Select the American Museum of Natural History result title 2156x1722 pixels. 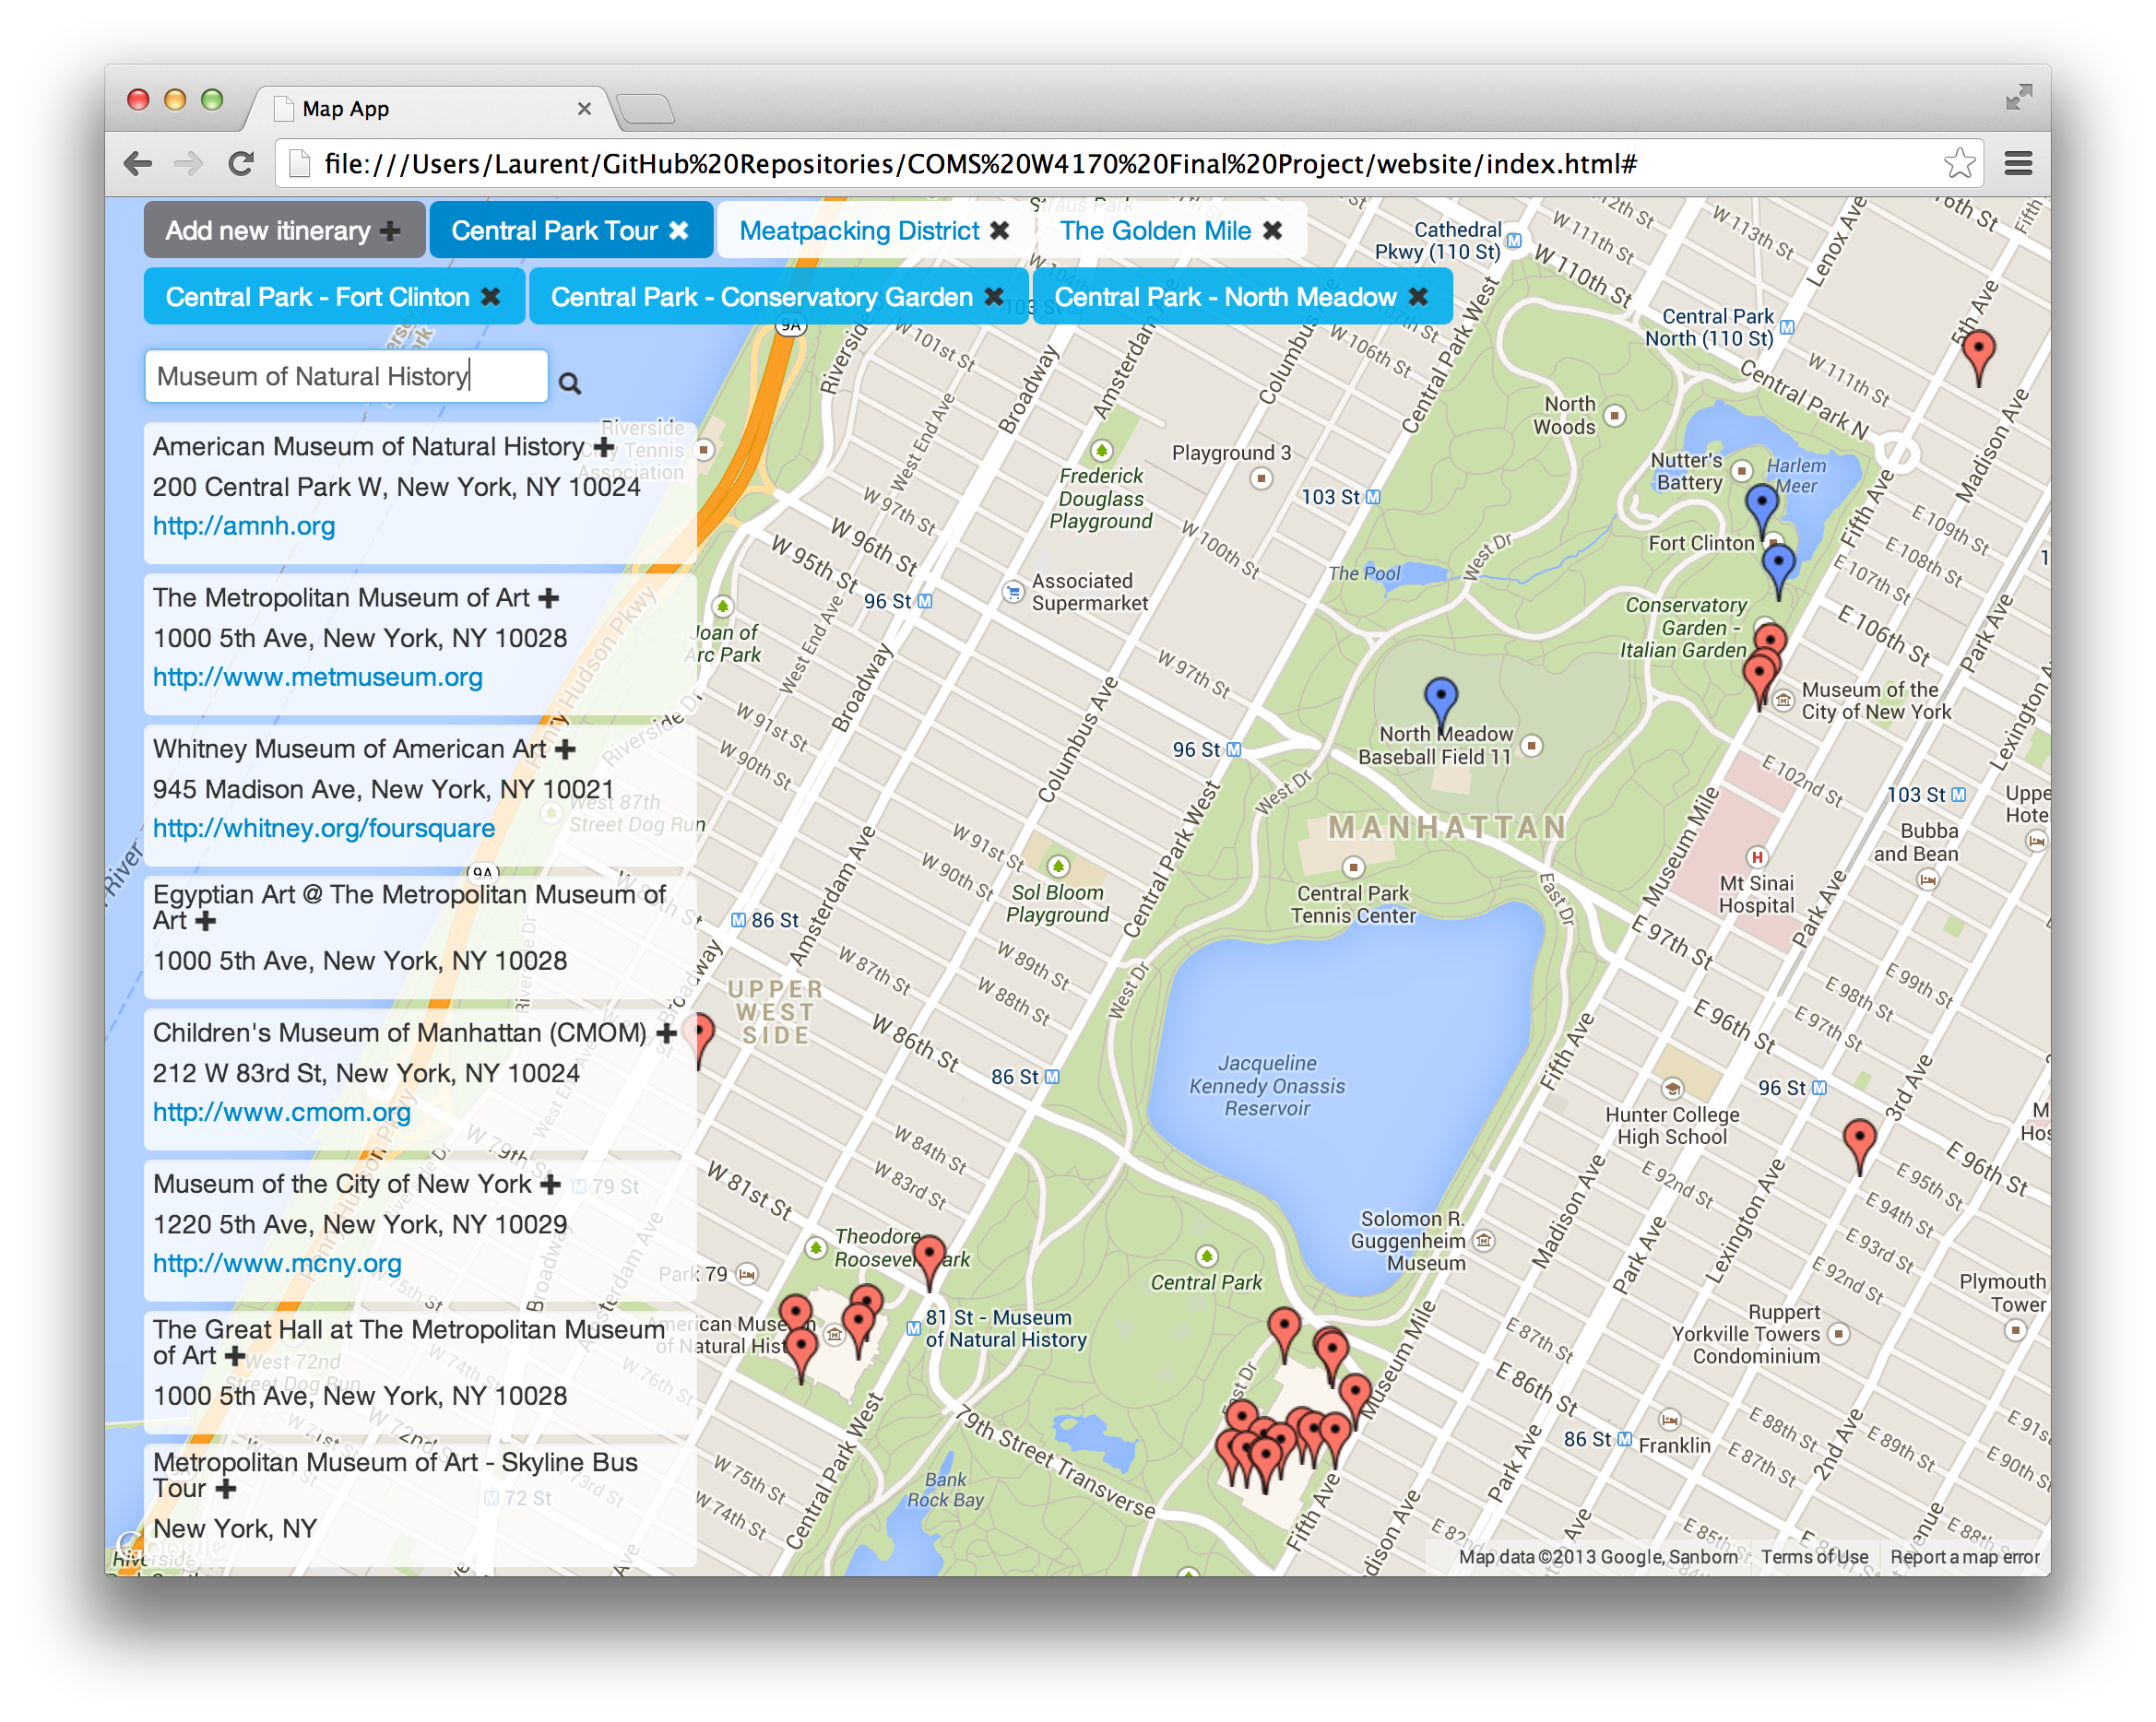point(368,447)
